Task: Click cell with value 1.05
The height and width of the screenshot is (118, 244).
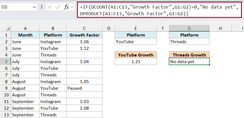Action: pyautogui.click(x=84, y=82)
